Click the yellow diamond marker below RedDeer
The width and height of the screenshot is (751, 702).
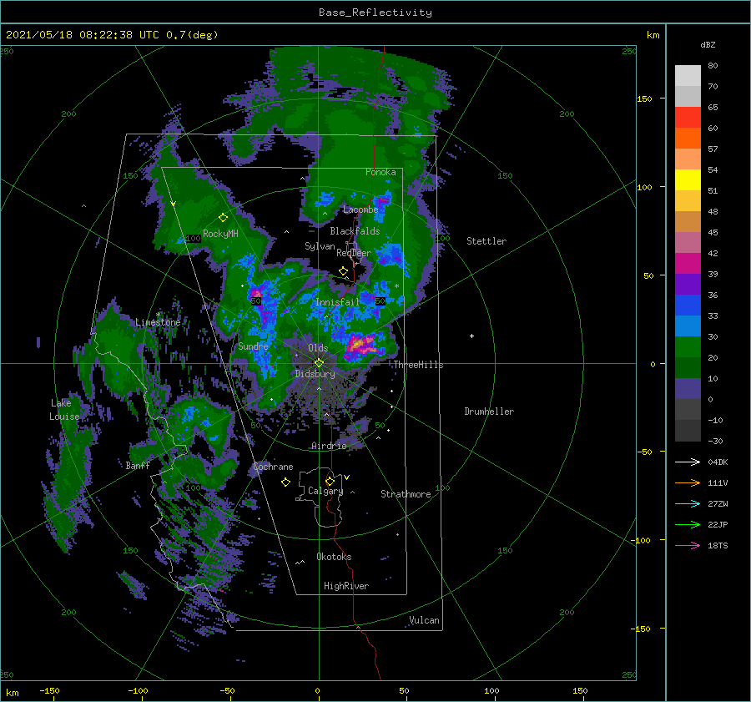[343, 270]
